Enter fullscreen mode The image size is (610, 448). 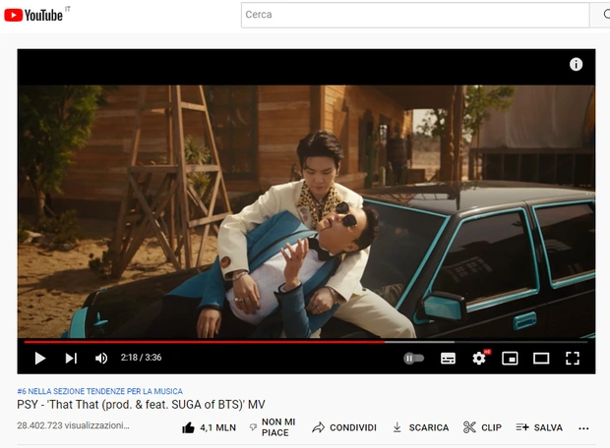coord(573,358)
